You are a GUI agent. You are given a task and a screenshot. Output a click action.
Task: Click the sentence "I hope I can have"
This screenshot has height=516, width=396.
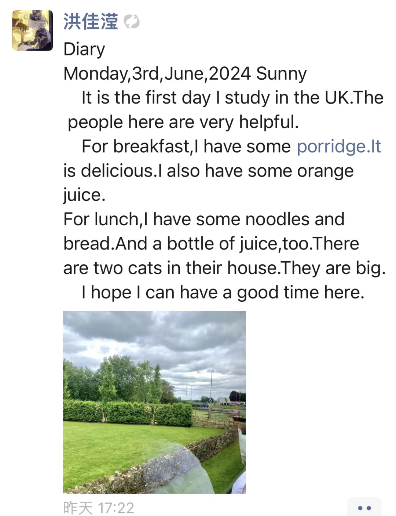[223, 292]
